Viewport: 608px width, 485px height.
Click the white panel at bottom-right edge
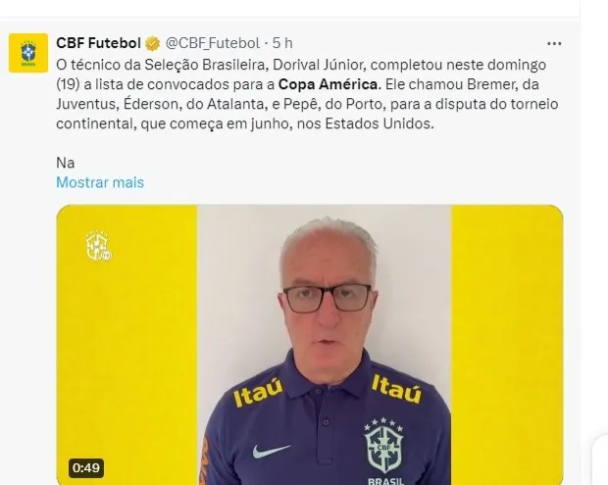pos(600,461)
